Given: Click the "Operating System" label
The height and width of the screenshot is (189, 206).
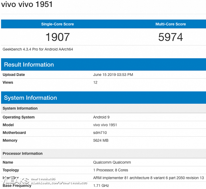Looking at the screenshot, I should (19, 117).
